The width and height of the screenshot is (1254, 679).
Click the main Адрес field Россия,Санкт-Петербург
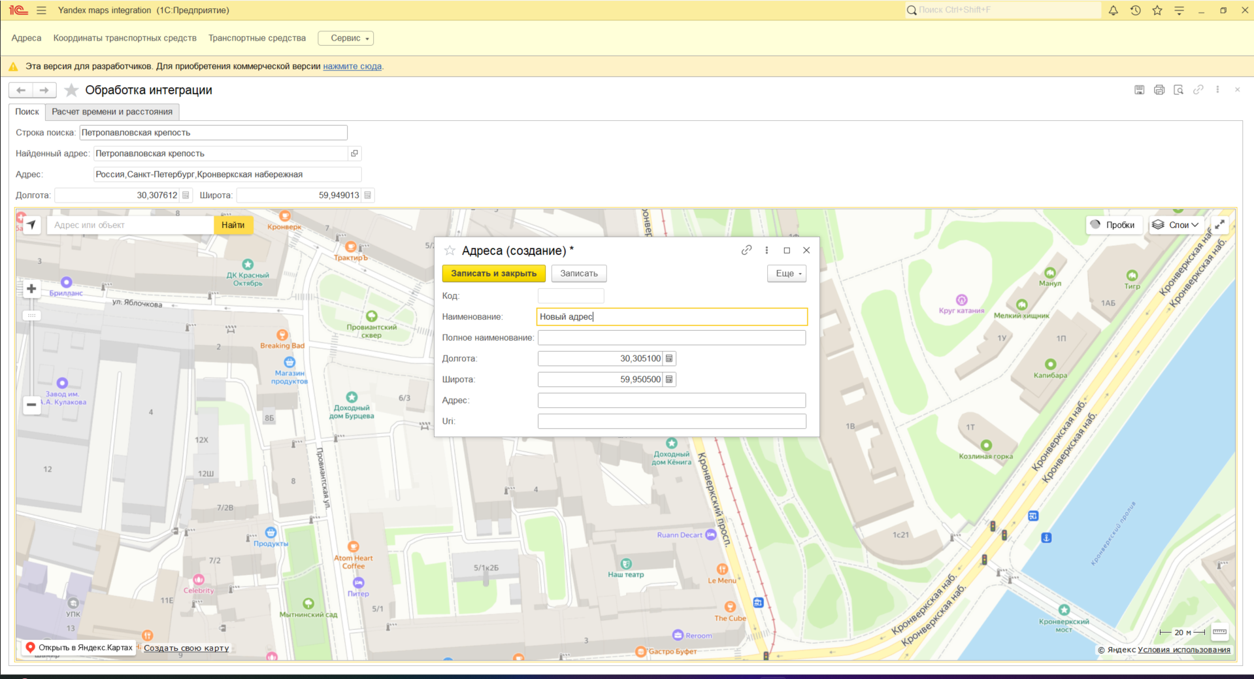pyautogui.click(x=227, y=174)
